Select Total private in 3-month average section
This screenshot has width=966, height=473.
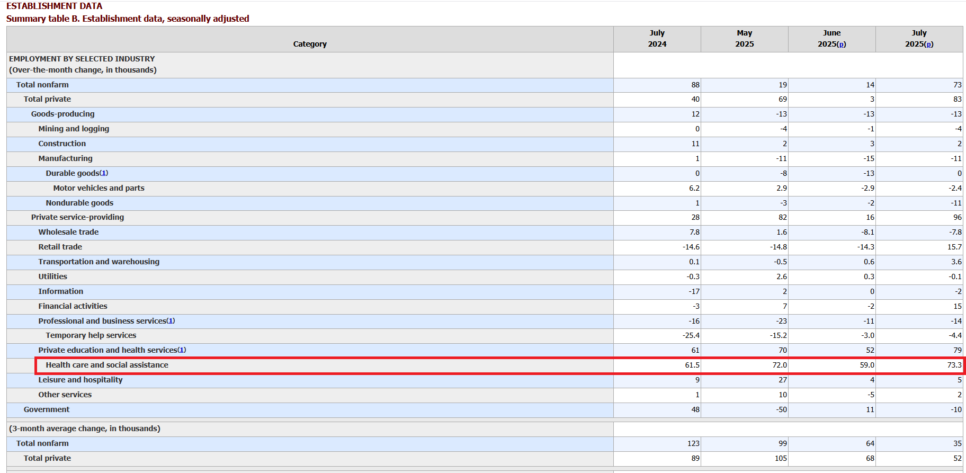click(x=47, y=458)
